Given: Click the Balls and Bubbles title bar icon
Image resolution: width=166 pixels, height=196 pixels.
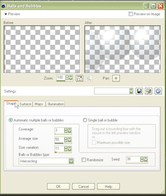Looking at the screenshot, I should click(4, 6).
